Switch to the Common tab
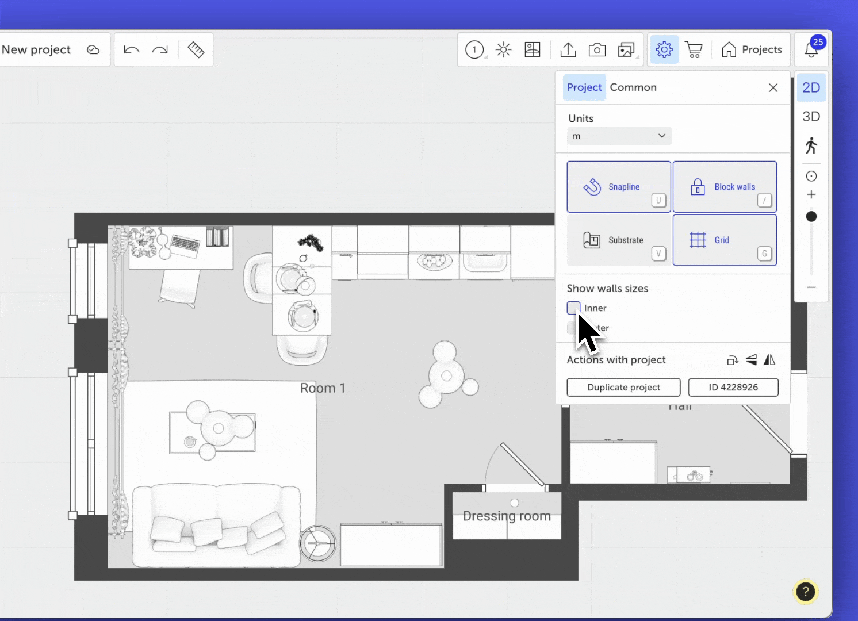 tap(633, 87)
